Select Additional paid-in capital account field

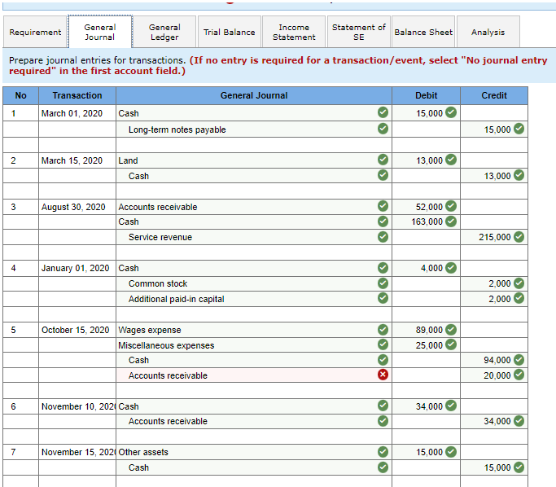click(254, 299)
